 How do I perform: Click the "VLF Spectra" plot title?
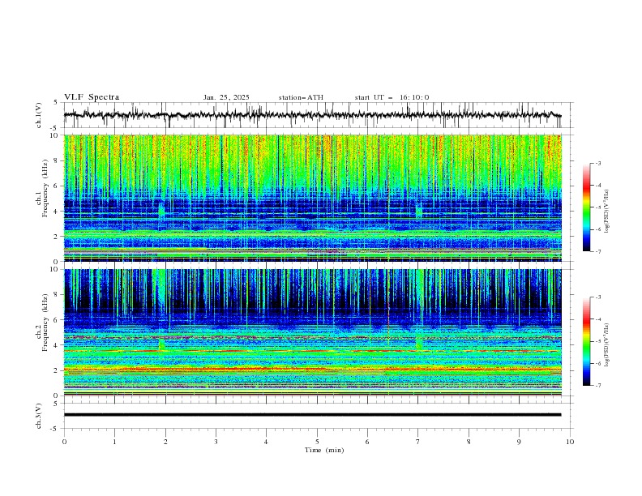pyautogui.click(x=92, y=97)
